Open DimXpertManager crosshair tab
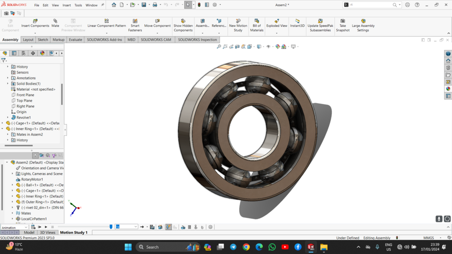This screenshot has height=254, width=452. coord(33,53)
